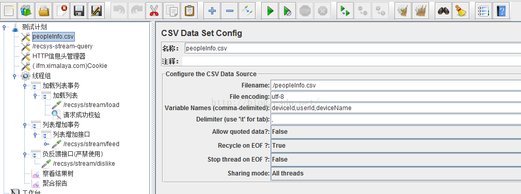Click the Variable Names input field

pos(396,108)
